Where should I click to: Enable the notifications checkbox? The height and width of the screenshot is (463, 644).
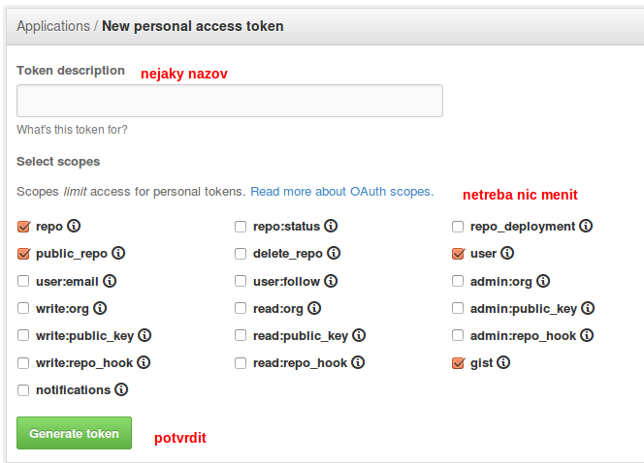23,390
